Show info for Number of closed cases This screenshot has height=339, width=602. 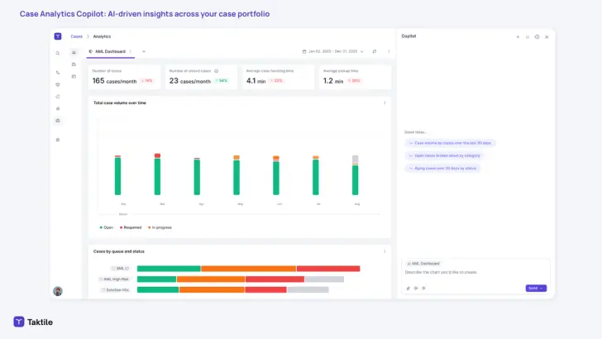pyautogui.click(x=216, y=71)
